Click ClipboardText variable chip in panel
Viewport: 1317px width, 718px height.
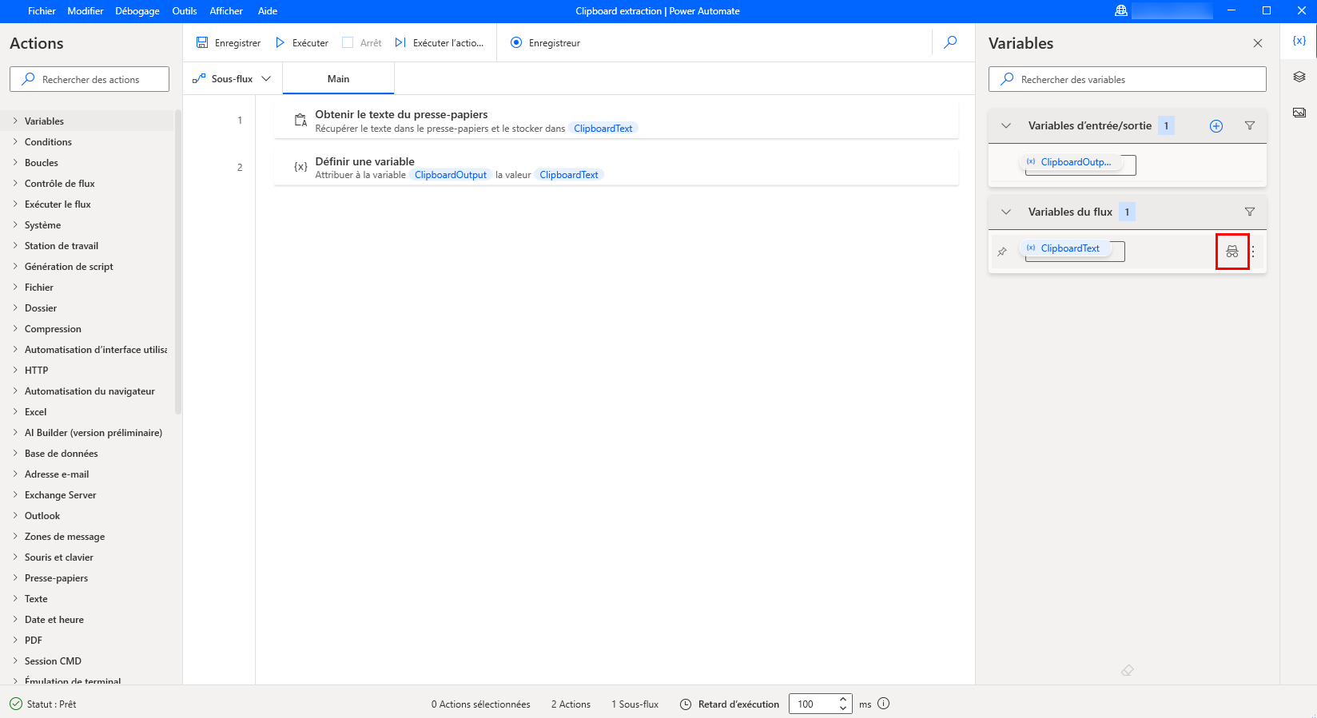(x=1064, y=248)
